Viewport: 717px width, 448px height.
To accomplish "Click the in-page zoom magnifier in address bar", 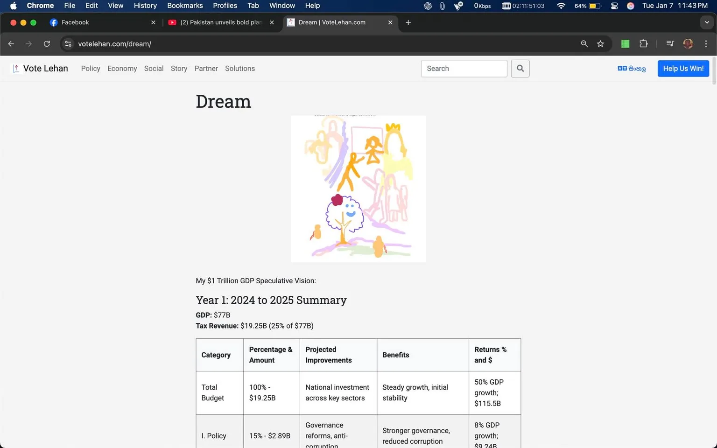I will (584, 43).
